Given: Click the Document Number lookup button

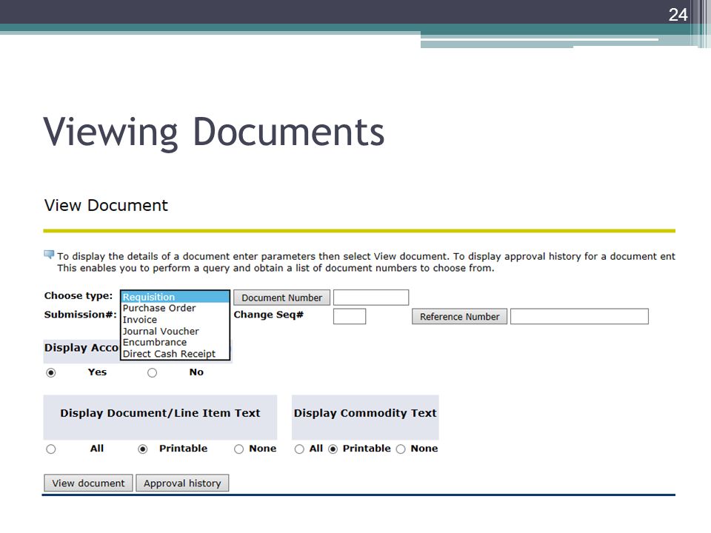Looking at the screenshot, I should [281, 298].
